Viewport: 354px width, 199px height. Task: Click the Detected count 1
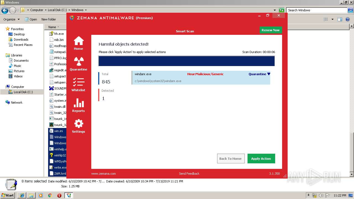pyautogui.click(x=103, y=98)
